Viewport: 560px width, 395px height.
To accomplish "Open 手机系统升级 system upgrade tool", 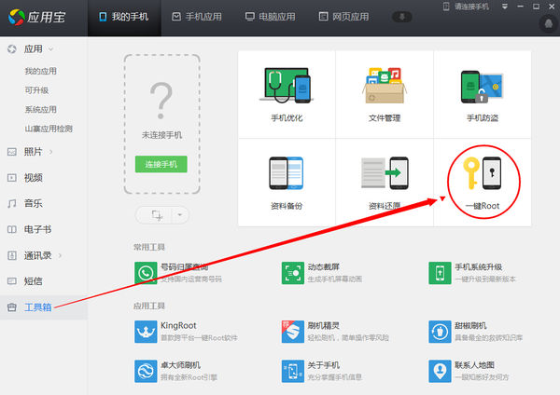I will (x=472, y=273).
